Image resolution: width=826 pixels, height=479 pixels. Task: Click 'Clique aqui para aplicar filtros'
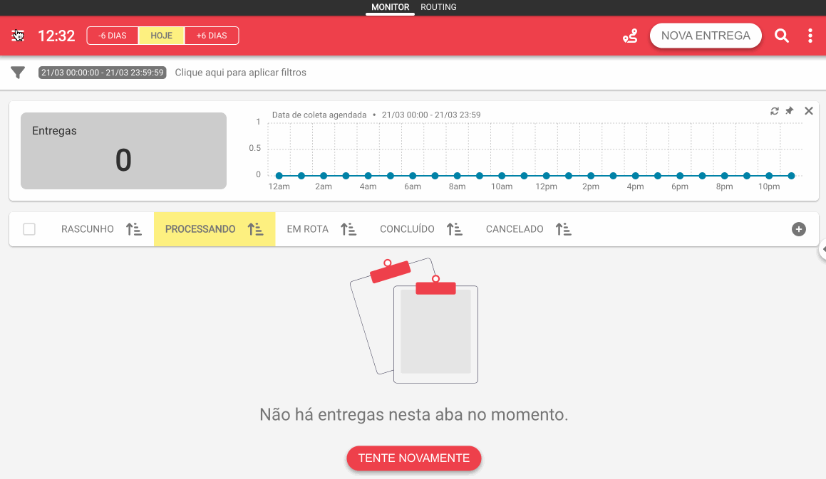pos(240,73)
